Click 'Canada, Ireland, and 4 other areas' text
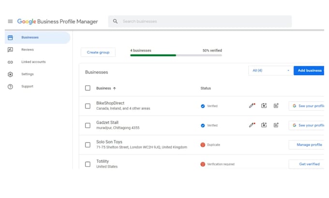Image resolution: width=329 pixels, height=198 pixels. [123, 108]
